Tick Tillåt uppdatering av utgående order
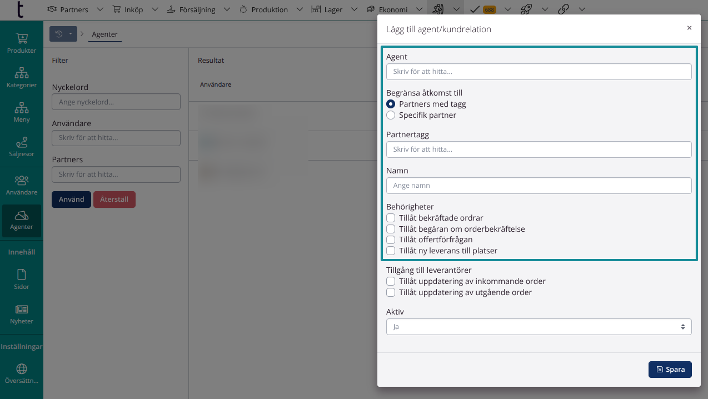This screenshot has width=708, height=399. (x=391, y=292)
